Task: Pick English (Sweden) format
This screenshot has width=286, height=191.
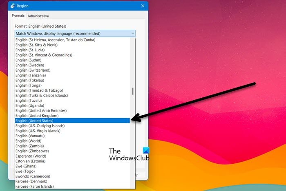Action: pyautogui.click(x=72, y=65)
